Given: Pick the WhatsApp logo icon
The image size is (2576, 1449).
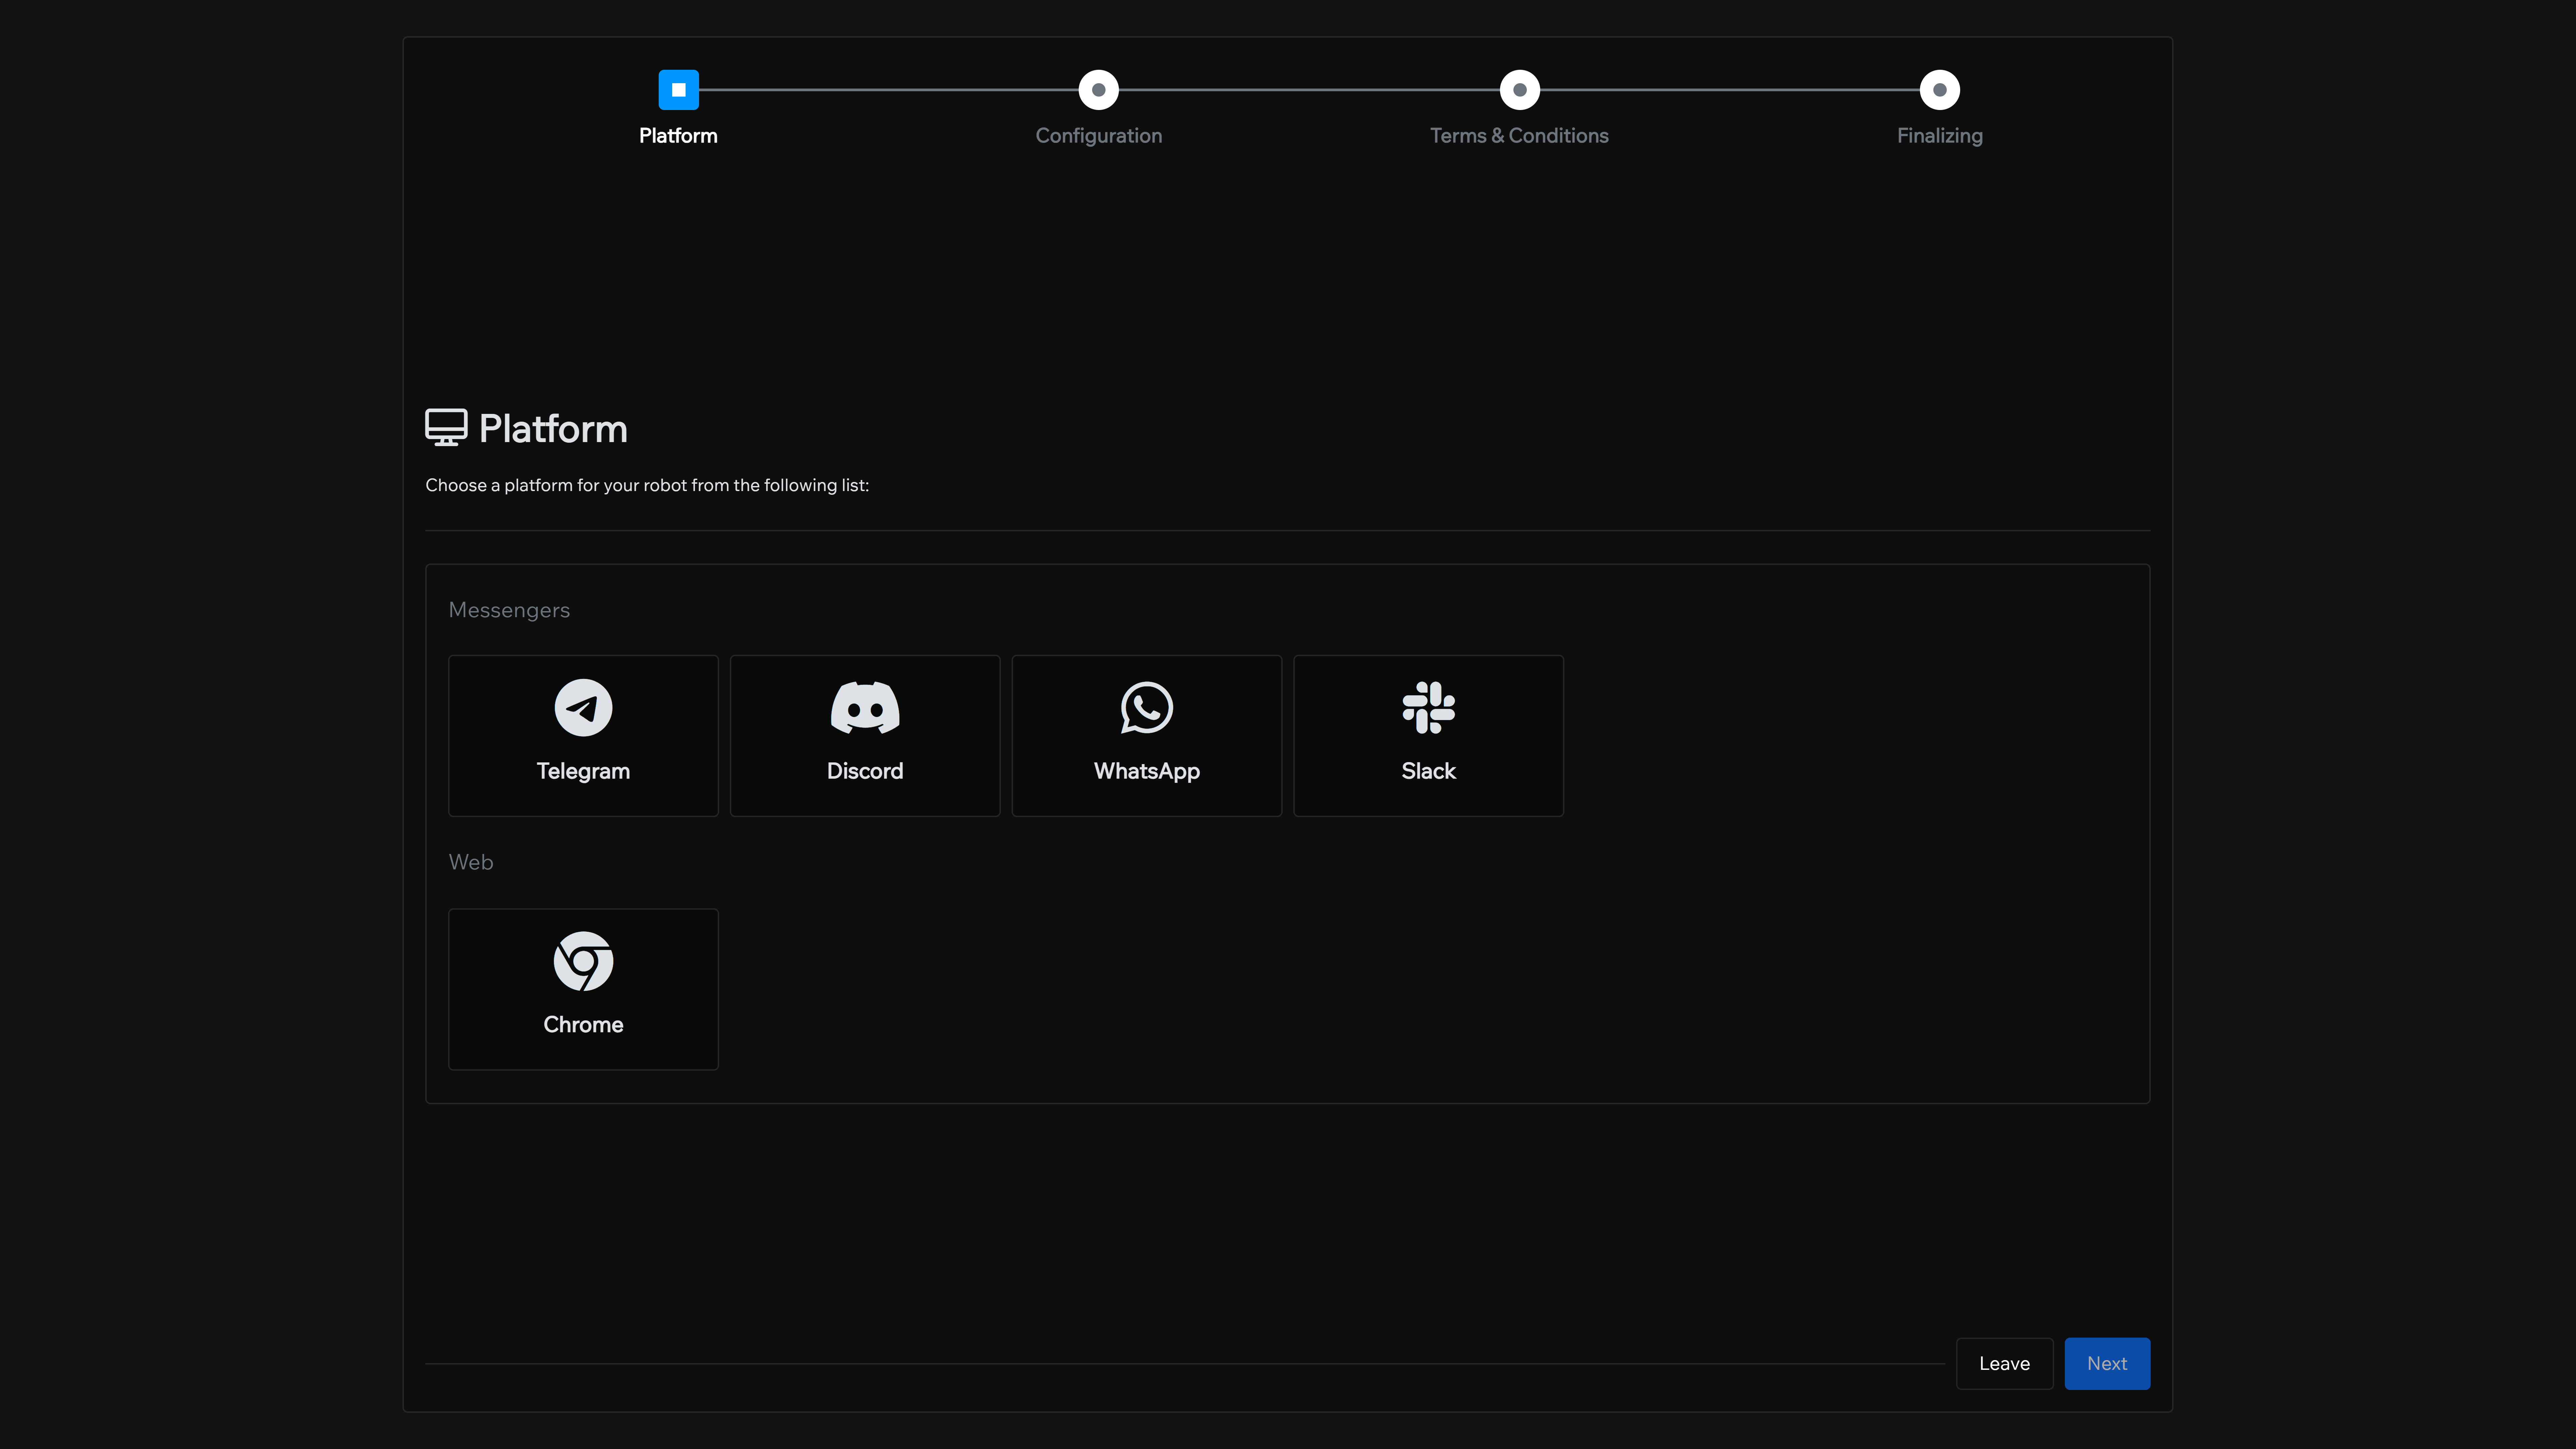Looking at the screenshot, I should pos(1147,708).
